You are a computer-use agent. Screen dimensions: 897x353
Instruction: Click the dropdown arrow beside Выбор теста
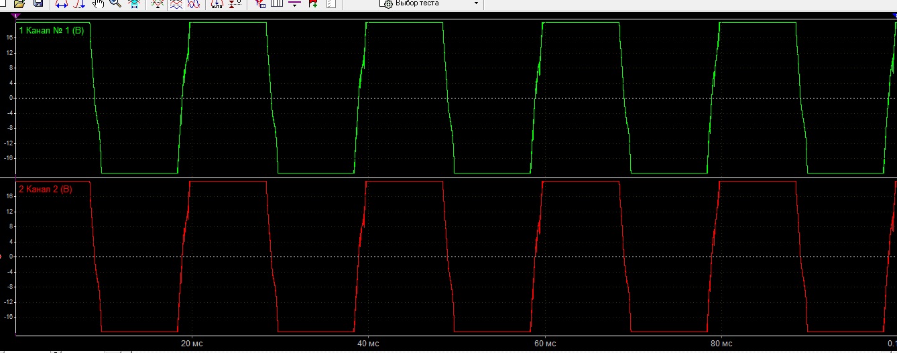476,3
